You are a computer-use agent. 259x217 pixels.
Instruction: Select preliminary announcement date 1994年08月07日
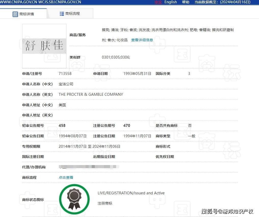coord(73,136)
